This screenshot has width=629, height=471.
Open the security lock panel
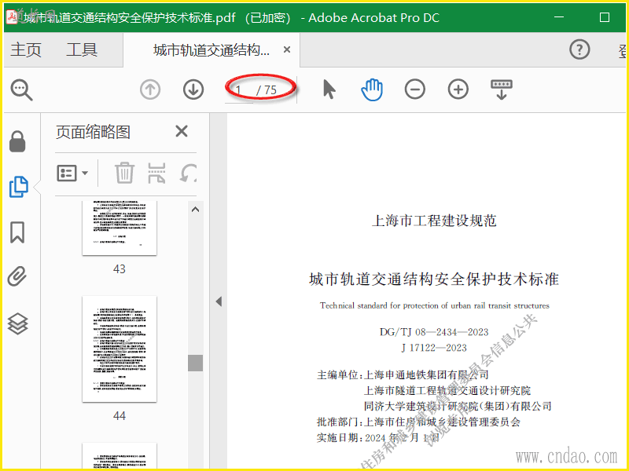tap(17, 141)
